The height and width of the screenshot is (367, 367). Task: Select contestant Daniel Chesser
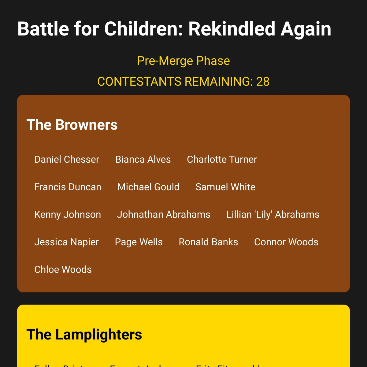click(x=67, y=159)
